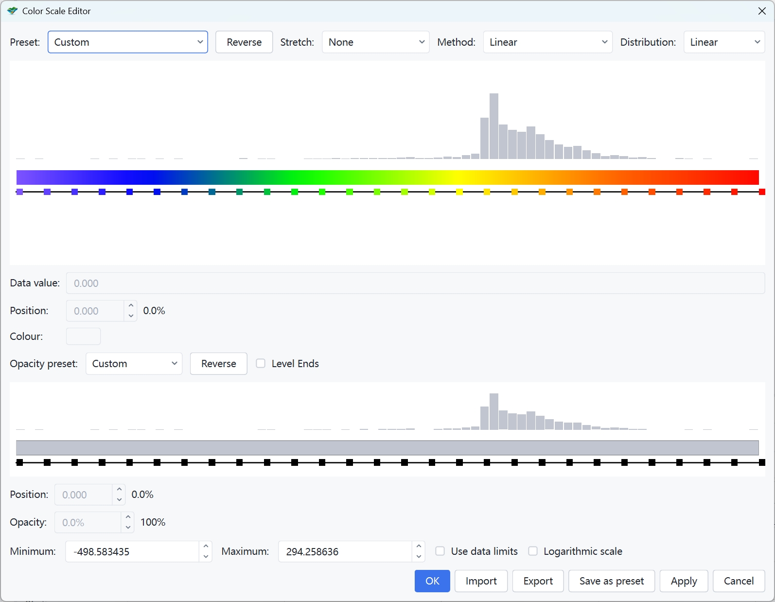
Task: Open the Opacity preset dropdown
Action: click(134, 364)
